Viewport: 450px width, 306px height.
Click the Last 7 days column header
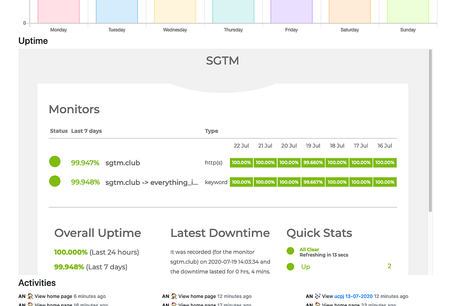pos(87,131)
